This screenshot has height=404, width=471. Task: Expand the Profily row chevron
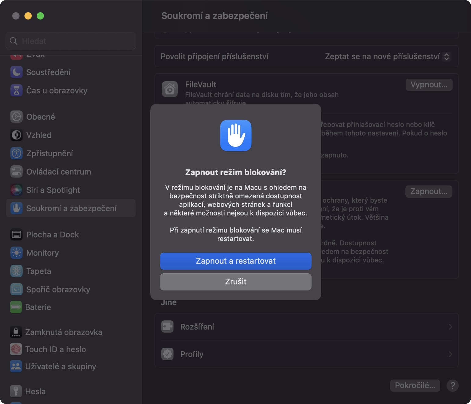click(x=450, y=354)
